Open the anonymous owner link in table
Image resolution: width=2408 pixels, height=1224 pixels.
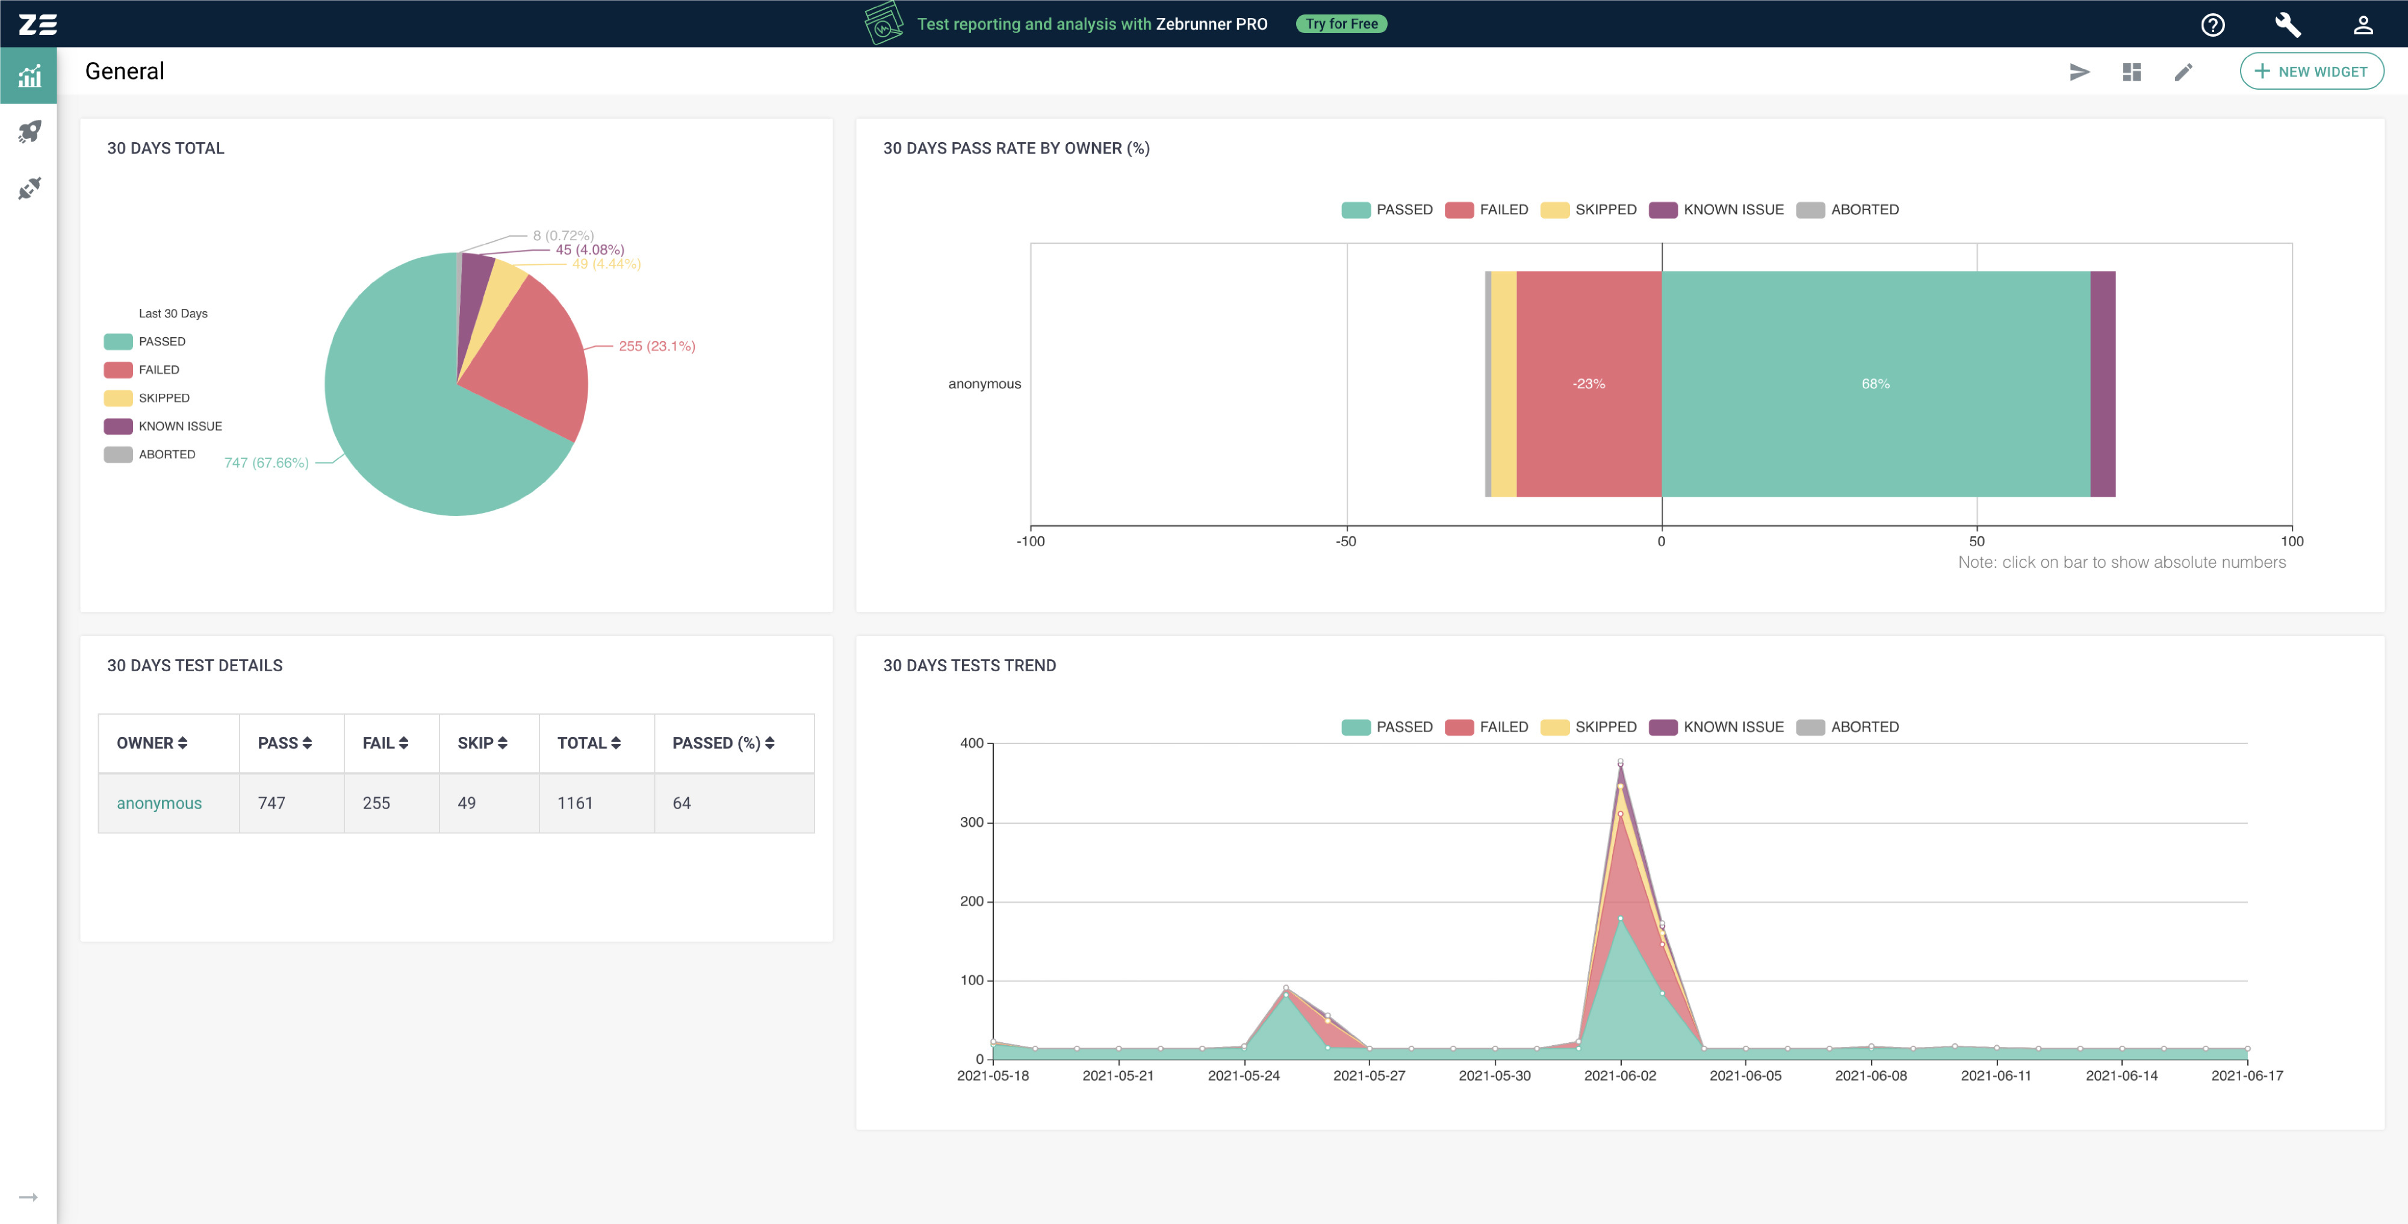pos(159,803)
